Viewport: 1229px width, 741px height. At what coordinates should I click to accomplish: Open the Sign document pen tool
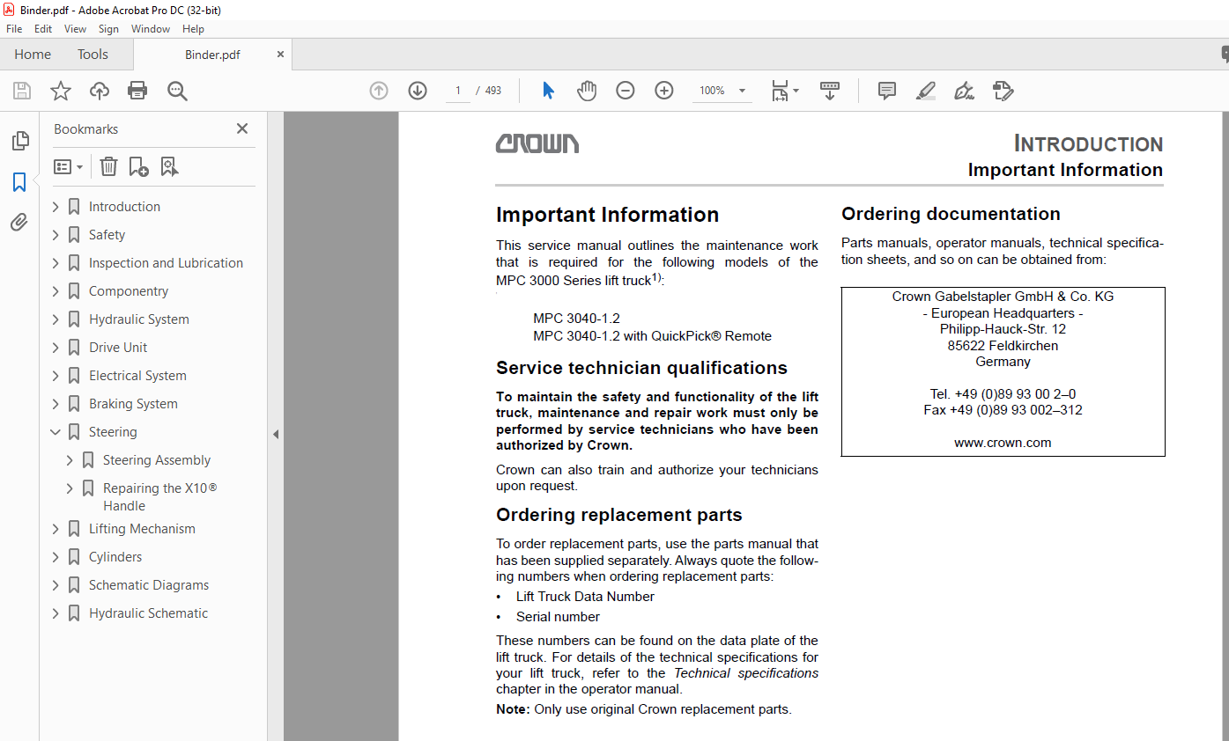pyautogui.click(x=964, y=91)
